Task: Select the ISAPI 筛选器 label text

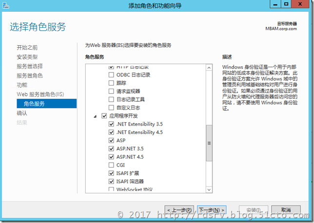Action: point(130,182)
